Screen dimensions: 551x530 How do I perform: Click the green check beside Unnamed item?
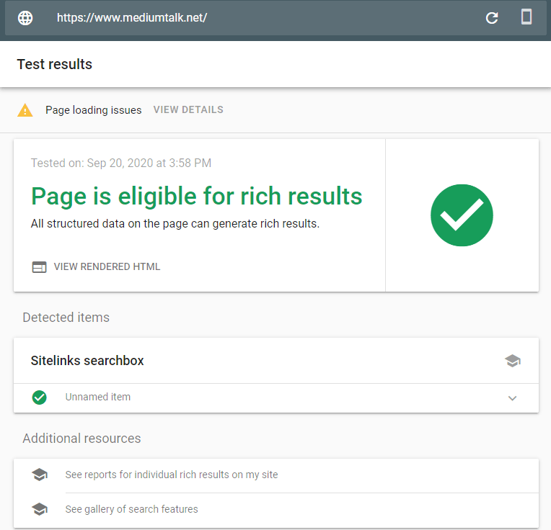[40, 397]
